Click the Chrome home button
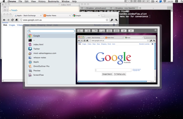The height and width of the screenshot is (119, 183). click(x=16, y=20)
